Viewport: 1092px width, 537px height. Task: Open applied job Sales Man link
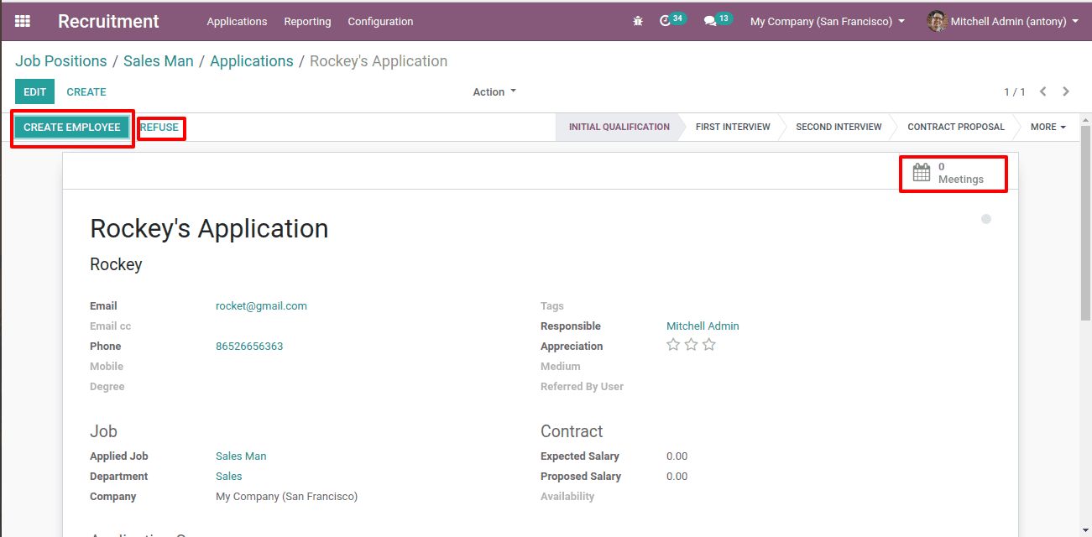coord(241,456)
